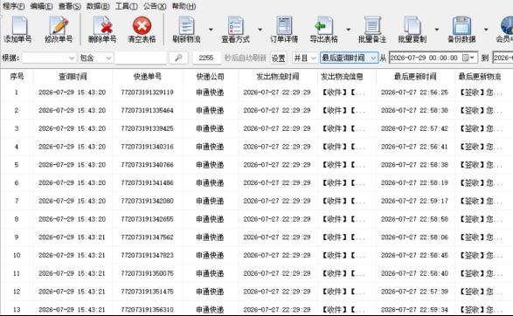The width and height of the screenshot is (513, 316).
Task: Open the 工具(T) menu
Action: [127, 6]
